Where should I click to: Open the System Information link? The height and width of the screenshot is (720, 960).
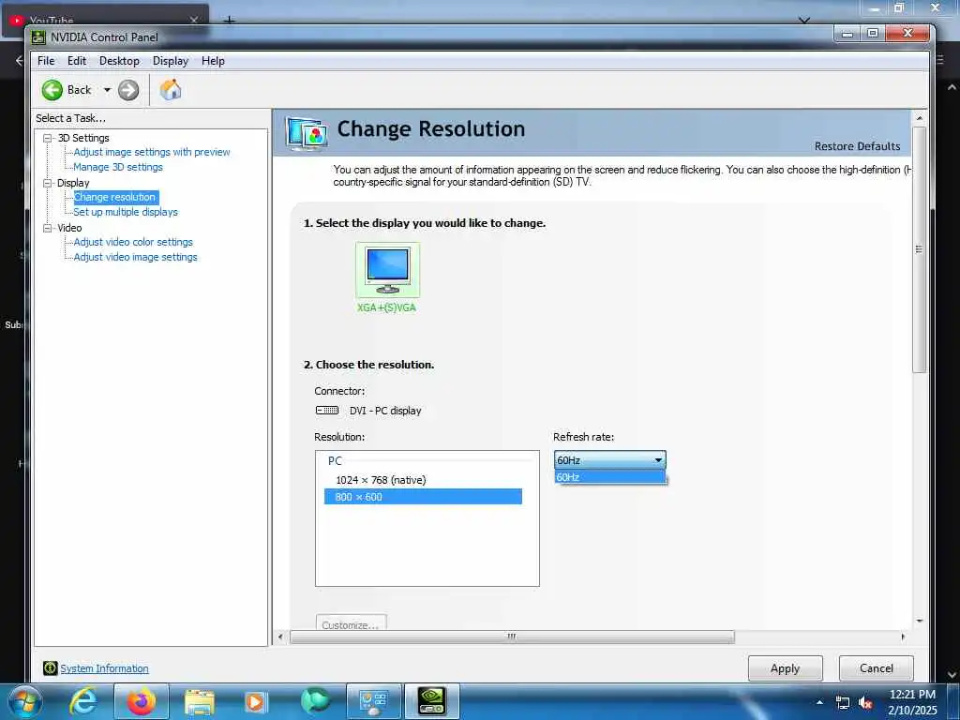pyautogui.click(x=104, y=668)
